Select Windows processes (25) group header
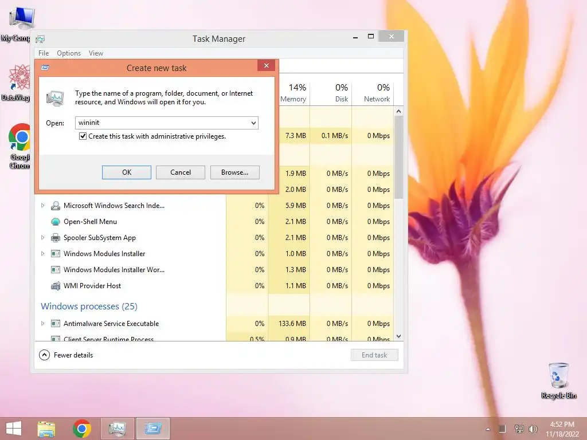The height and width of the screenshot is (440, 587). (89, 307)
